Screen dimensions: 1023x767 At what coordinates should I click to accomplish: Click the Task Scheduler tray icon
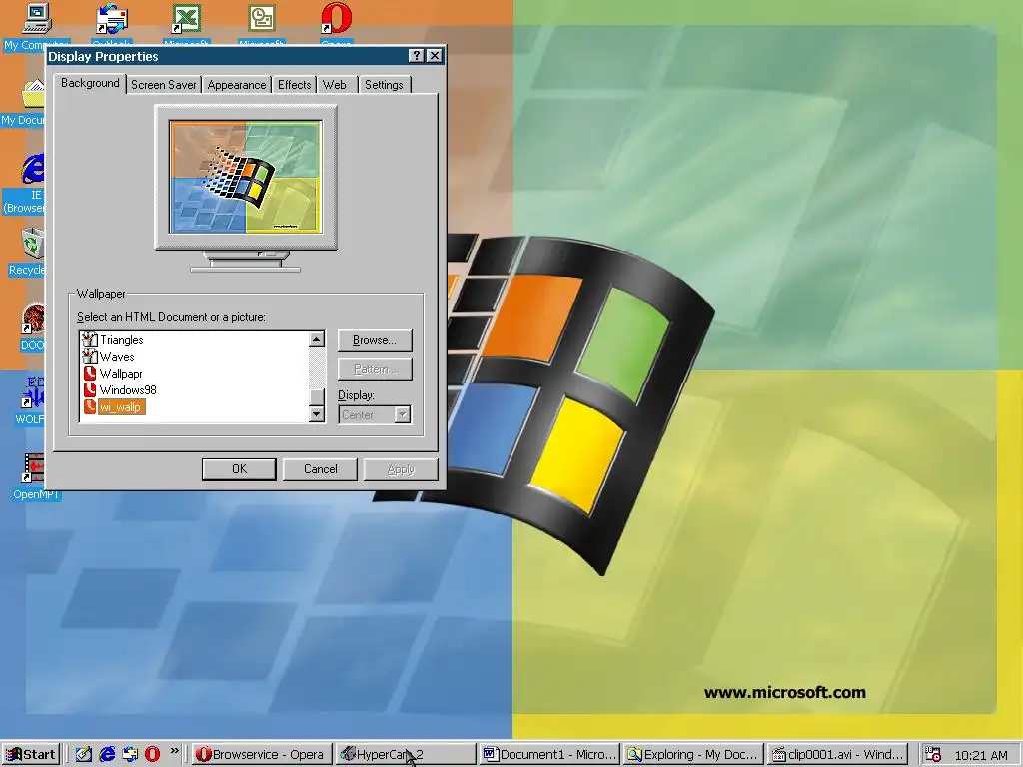tap(933, 755)
